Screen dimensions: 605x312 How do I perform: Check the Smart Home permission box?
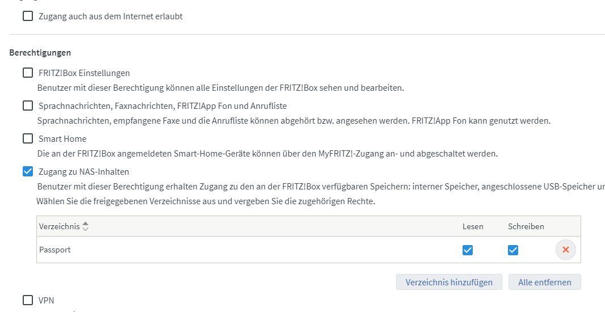[28, 138]
